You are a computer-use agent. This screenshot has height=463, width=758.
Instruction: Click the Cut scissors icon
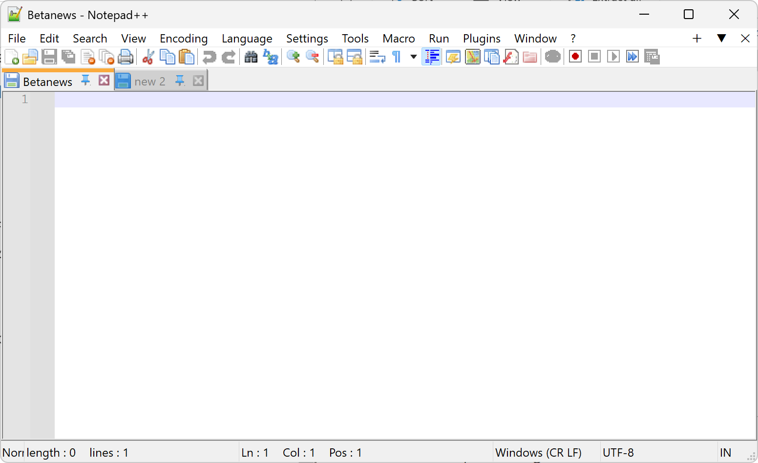pyautogui.click(x=147, y=57)
